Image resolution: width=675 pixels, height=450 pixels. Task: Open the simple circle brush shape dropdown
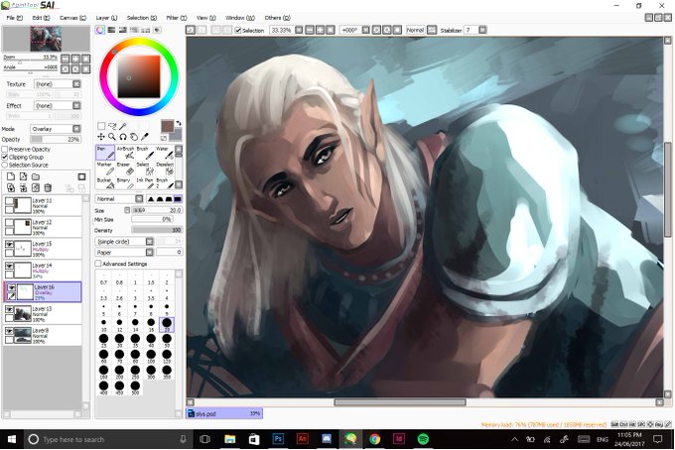point(149,242)
